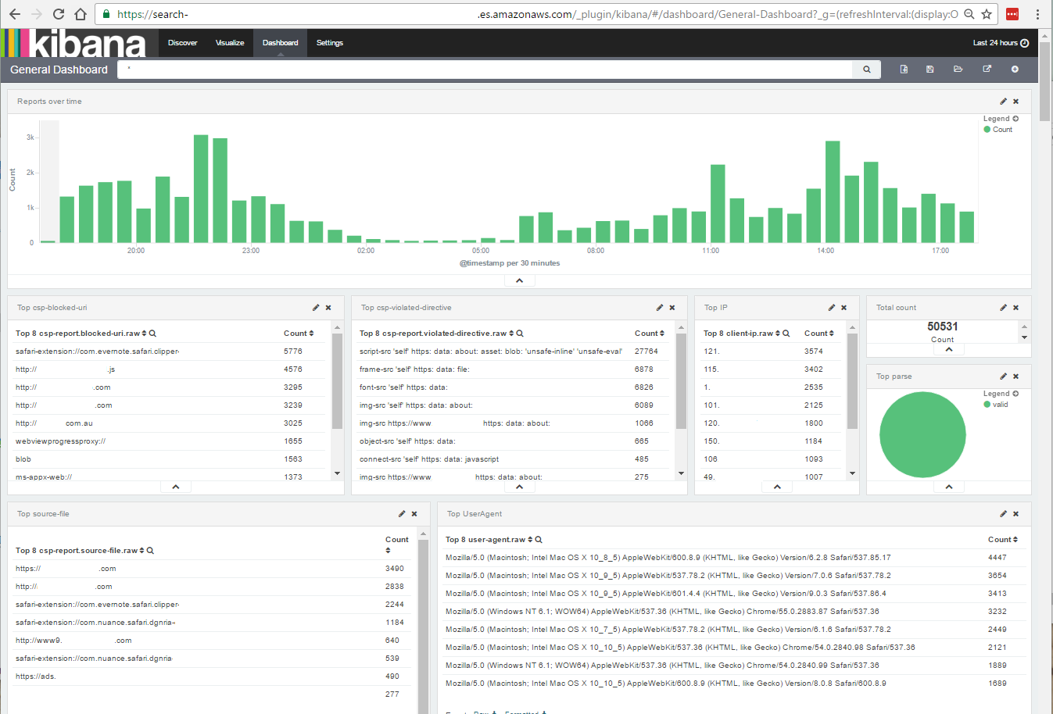Edit the Top csp-violated-directive panel
1053x714 pixels.
(659, 308)
